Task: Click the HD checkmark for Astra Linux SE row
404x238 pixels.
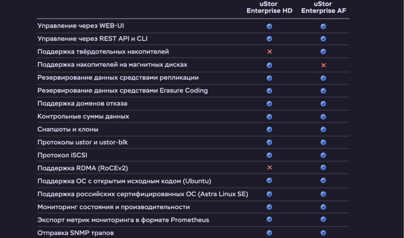Action: pyautogui.click(x=269, y=194)
